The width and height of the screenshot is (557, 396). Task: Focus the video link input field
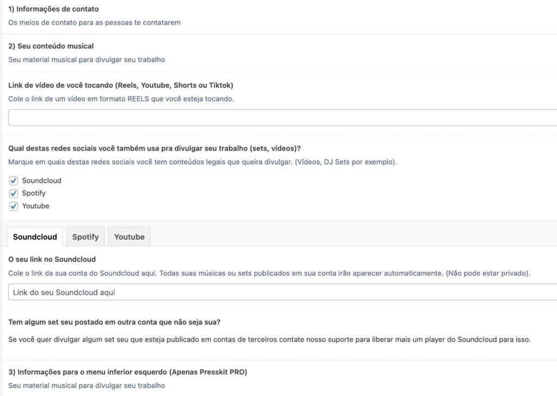pyautogui.click(x=283, y=117)
